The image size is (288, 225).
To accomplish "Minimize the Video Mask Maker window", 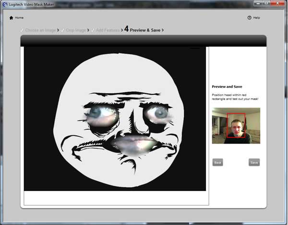I will pyautogui.click(x=258, y=3).
